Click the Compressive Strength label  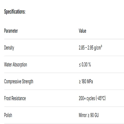pos(19,82)
